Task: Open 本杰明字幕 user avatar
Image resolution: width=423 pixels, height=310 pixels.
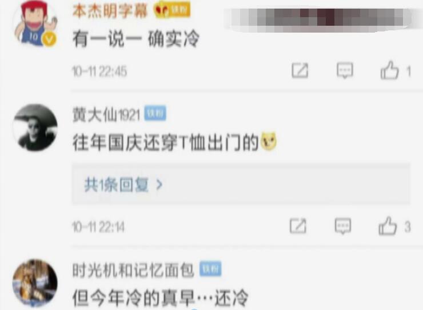Action: pyautogui.click(x=35, y=23)
